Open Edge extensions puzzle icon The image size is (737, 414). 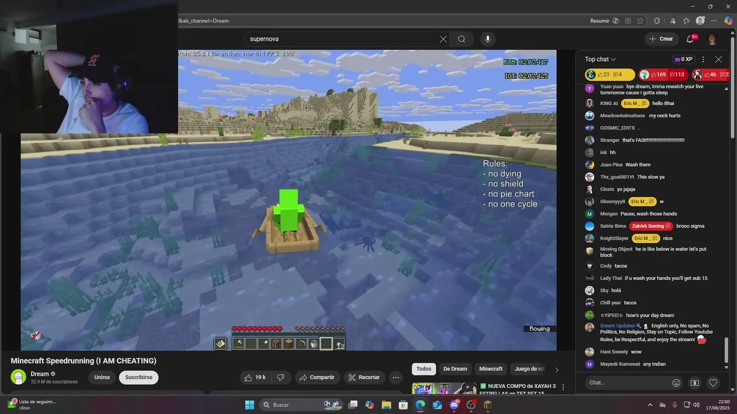[x=657, y=21]
